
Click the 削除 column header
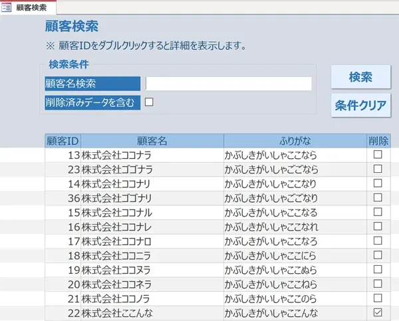pos(378,140)
